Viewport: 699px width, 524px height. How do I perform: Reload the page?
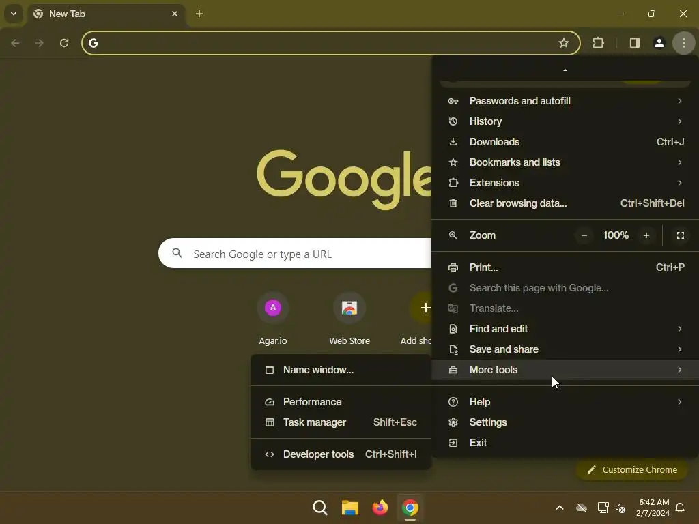[x=64, y=43]
